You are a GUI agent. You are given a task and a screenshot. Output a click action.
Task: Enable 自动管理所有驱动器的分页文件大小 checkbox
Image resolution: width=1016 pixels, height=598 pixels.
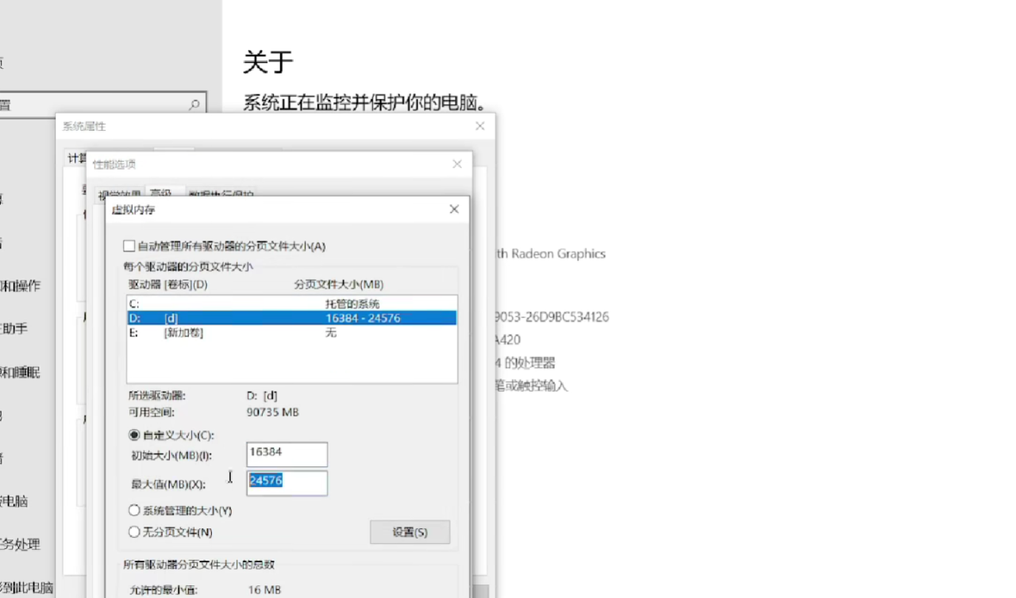(129, 247)
